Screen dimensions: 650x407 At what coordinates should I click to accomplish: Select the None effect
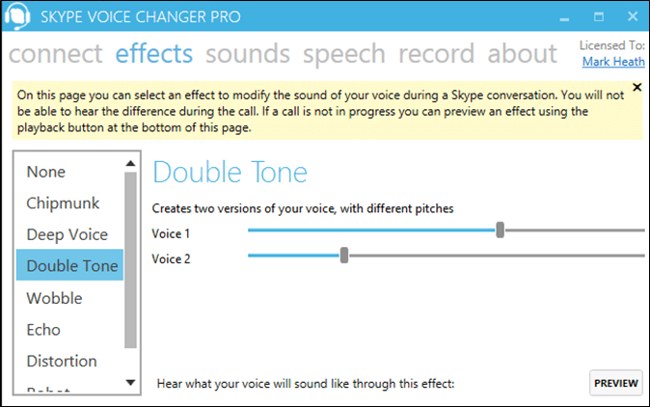pos(46,172)
